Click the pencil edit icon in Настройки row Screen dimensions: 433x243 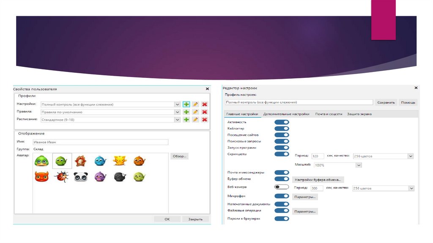(x=195, y=104)
